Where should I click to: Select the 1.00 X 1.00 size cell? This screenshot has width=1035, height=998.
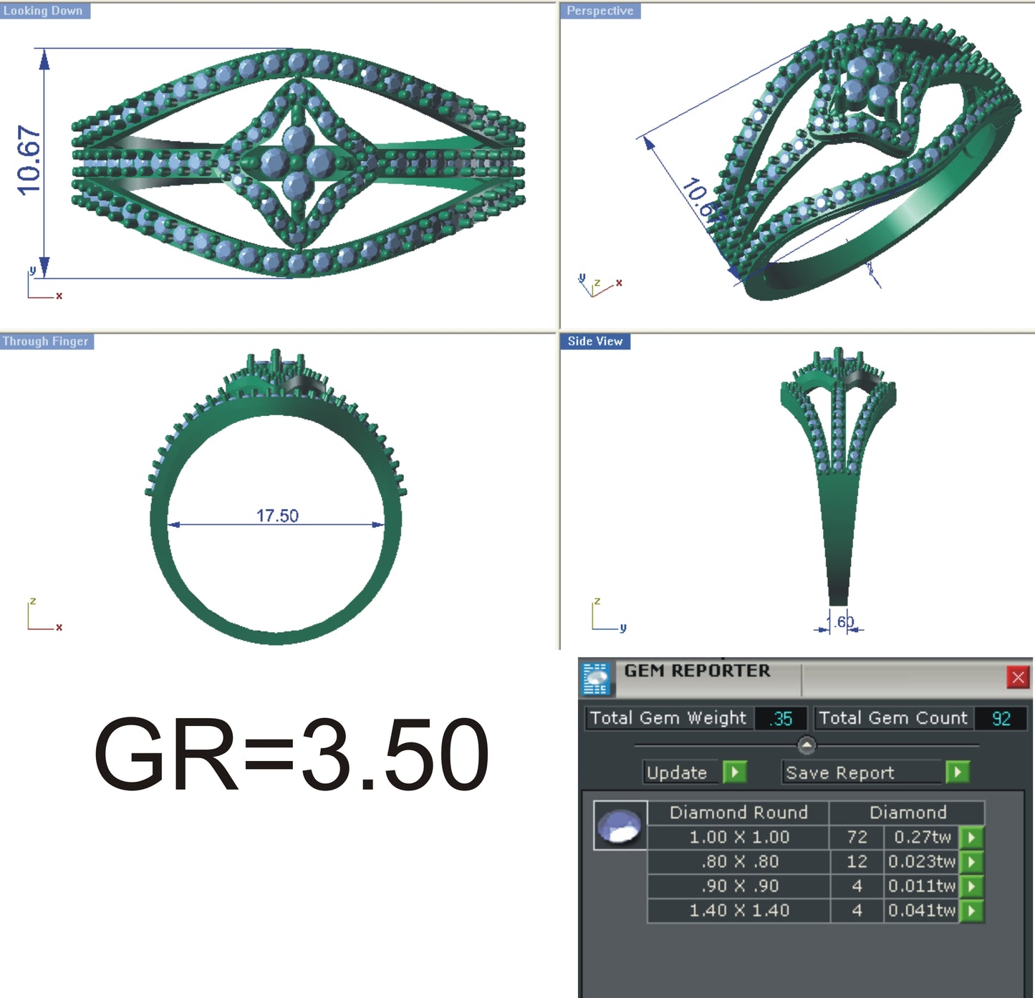pyautogui.click(x=738, y=837)
